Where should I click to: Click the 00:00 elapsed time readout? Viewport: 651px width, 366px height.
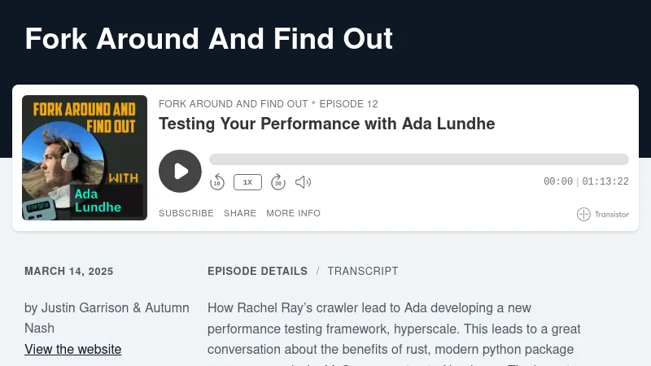(558, 182)
